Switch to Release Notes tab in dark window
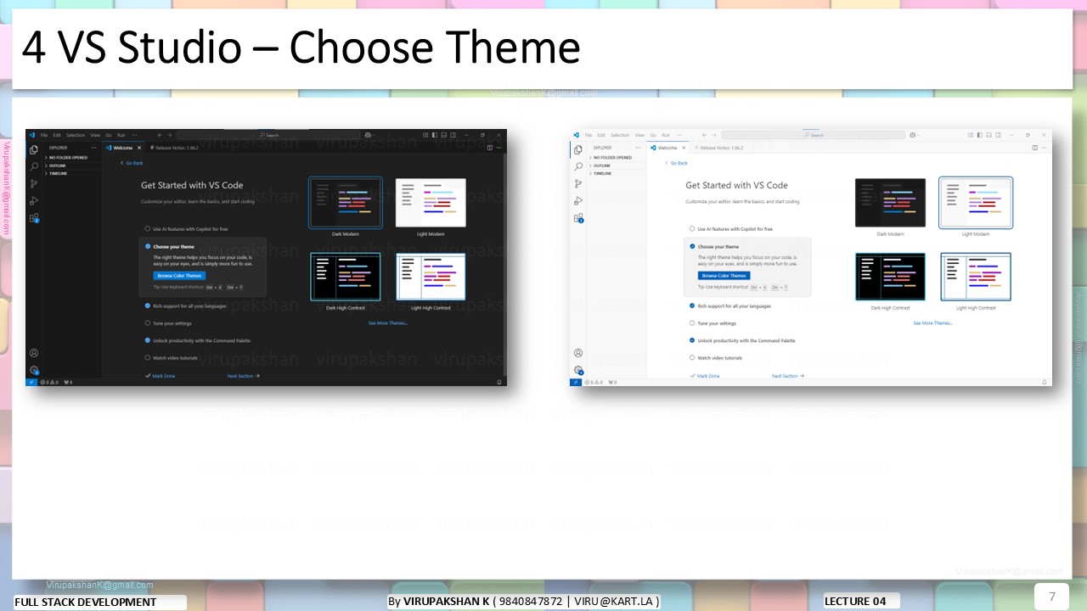The height and width of the screenshot is (611, 1087). [175, 148]
